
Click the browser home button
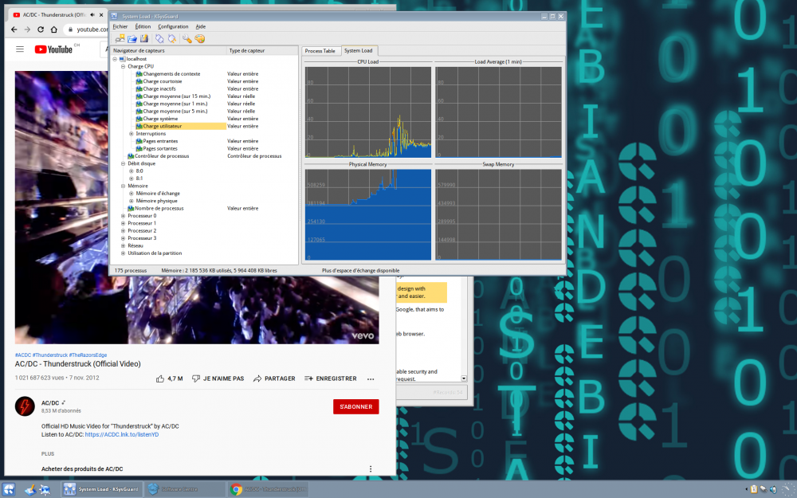(x=54, y=29)
